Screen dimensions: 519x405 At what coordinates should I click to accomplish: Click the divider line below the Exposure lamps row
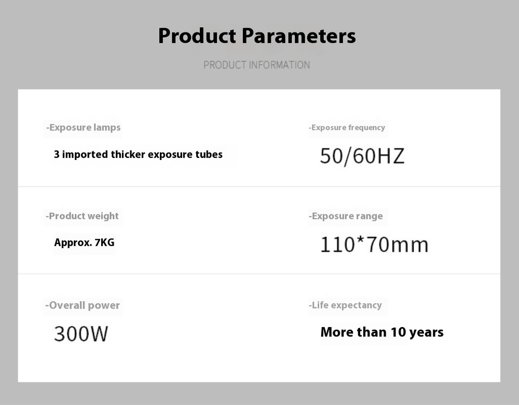pyautogui.click(x=259, y=186)
